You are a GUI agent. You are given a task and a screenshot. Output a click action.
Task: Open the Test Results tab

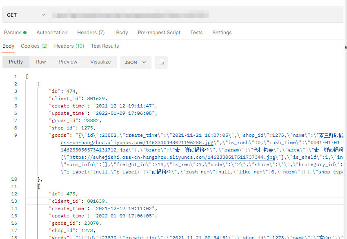(105, 46)
